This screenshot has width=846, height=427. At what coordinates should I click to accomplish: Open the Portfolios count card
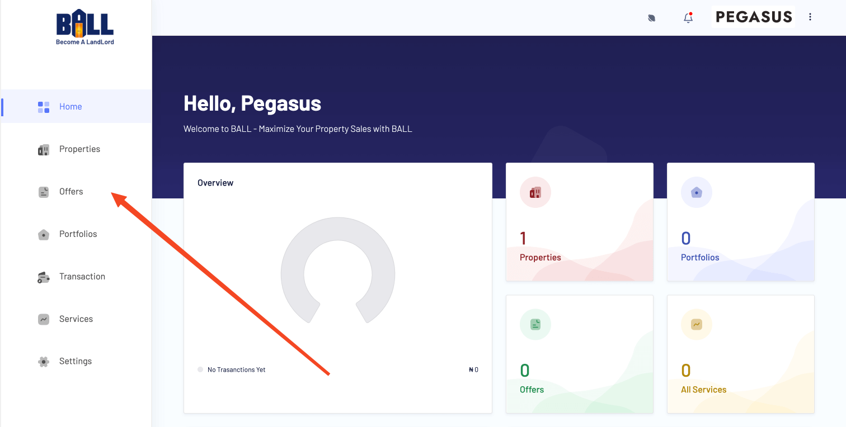click(x=740, y=222)
